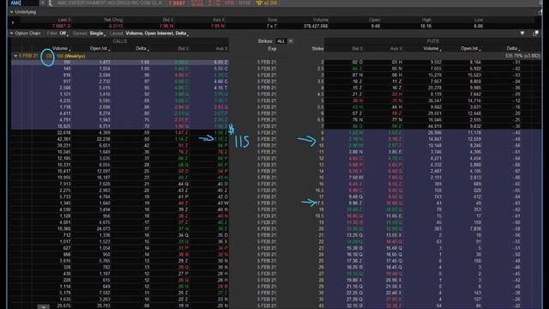Click the PUTS Ask X column header
The width and height of the screenshot is (549, 309).
(x=396, y=49)
